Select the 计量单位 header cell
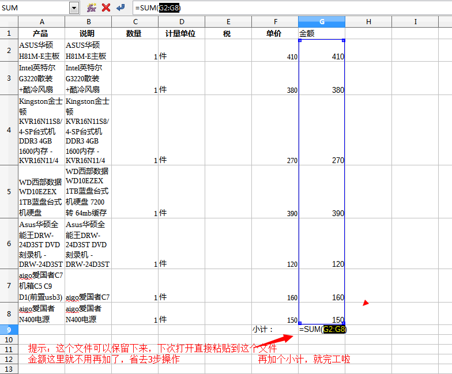Screen dimensions: 452x374 [x=182, y=33]
